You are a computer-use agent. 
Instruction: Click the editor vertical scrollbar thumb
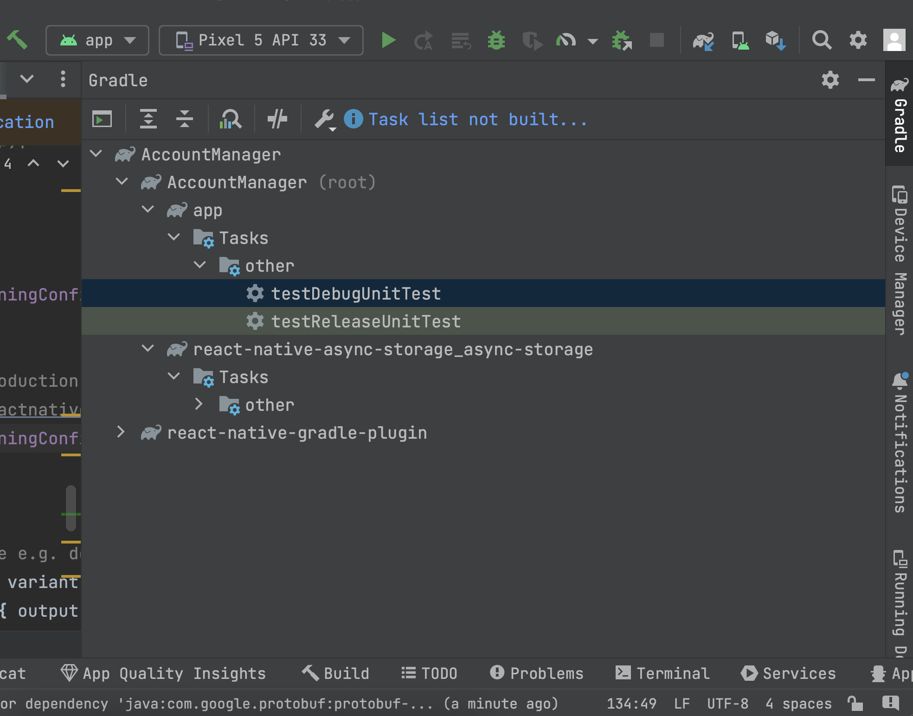(x=71, y=508)
